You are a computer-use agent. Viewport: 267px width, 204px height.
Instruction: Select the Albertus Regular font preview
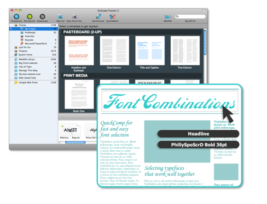click(x=70, y=131)
